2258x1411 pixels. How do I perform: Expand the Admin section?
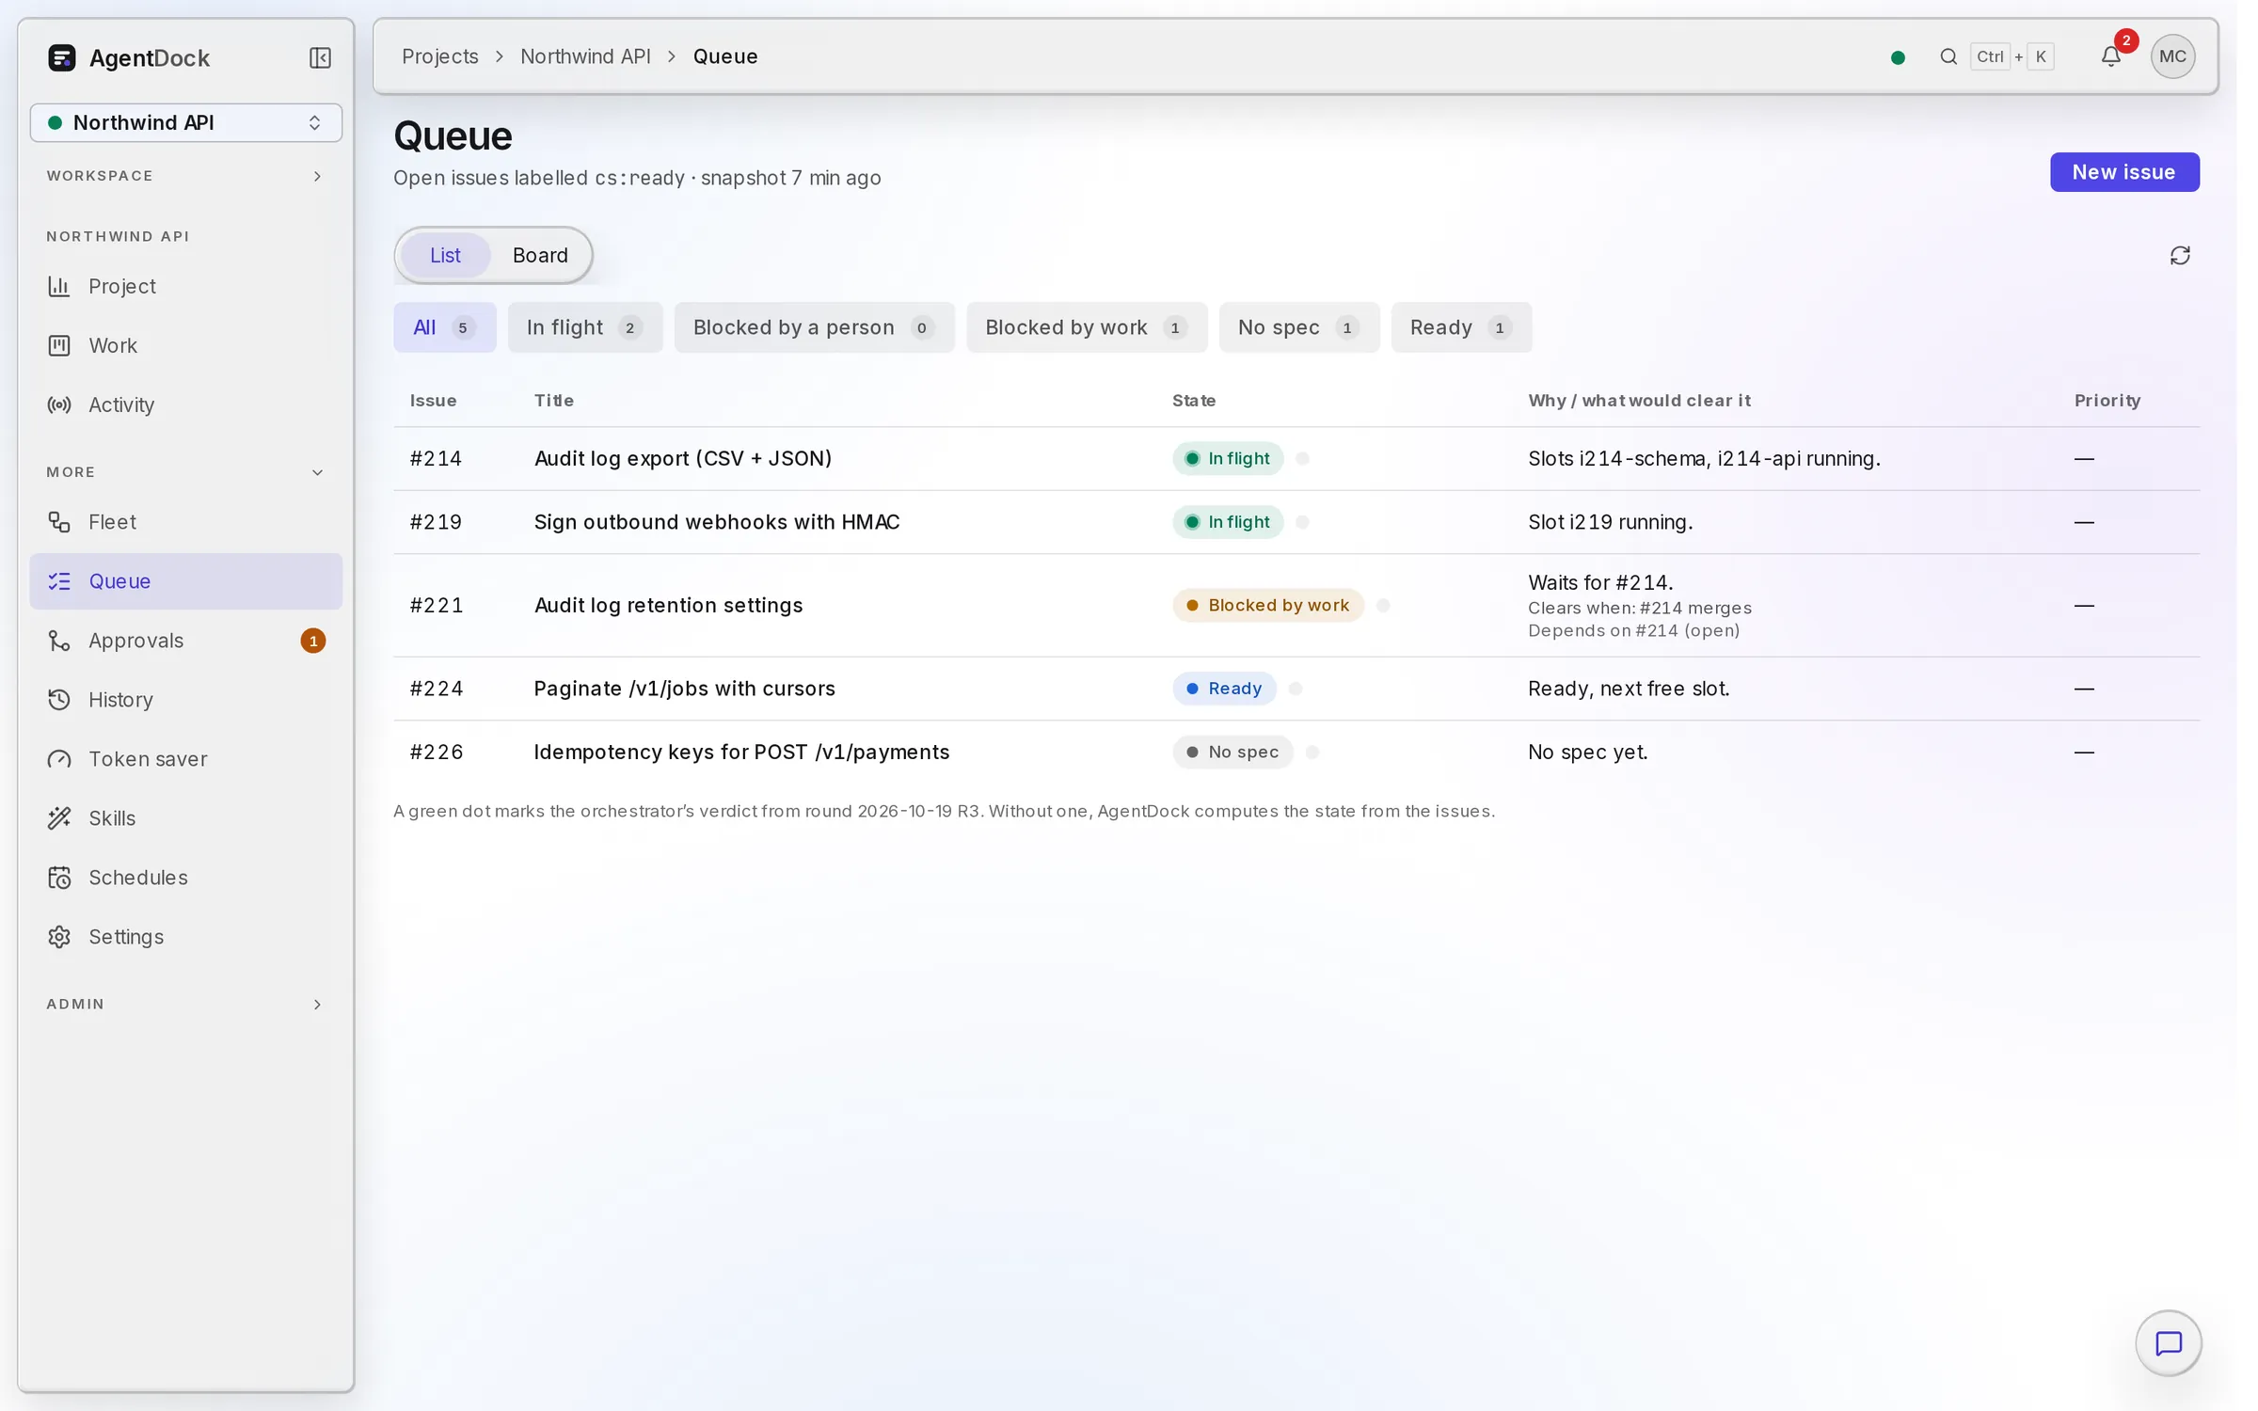[185, 1005]
